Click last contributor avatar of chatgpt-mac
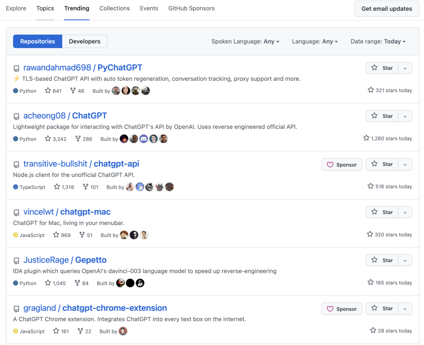 pos(144,235)
